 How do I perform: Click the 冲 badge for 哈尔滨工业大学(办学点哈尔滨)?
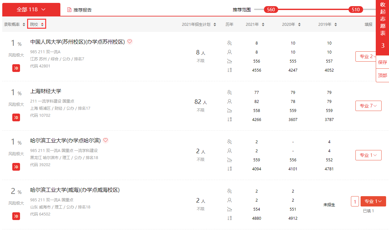[16, 167]
